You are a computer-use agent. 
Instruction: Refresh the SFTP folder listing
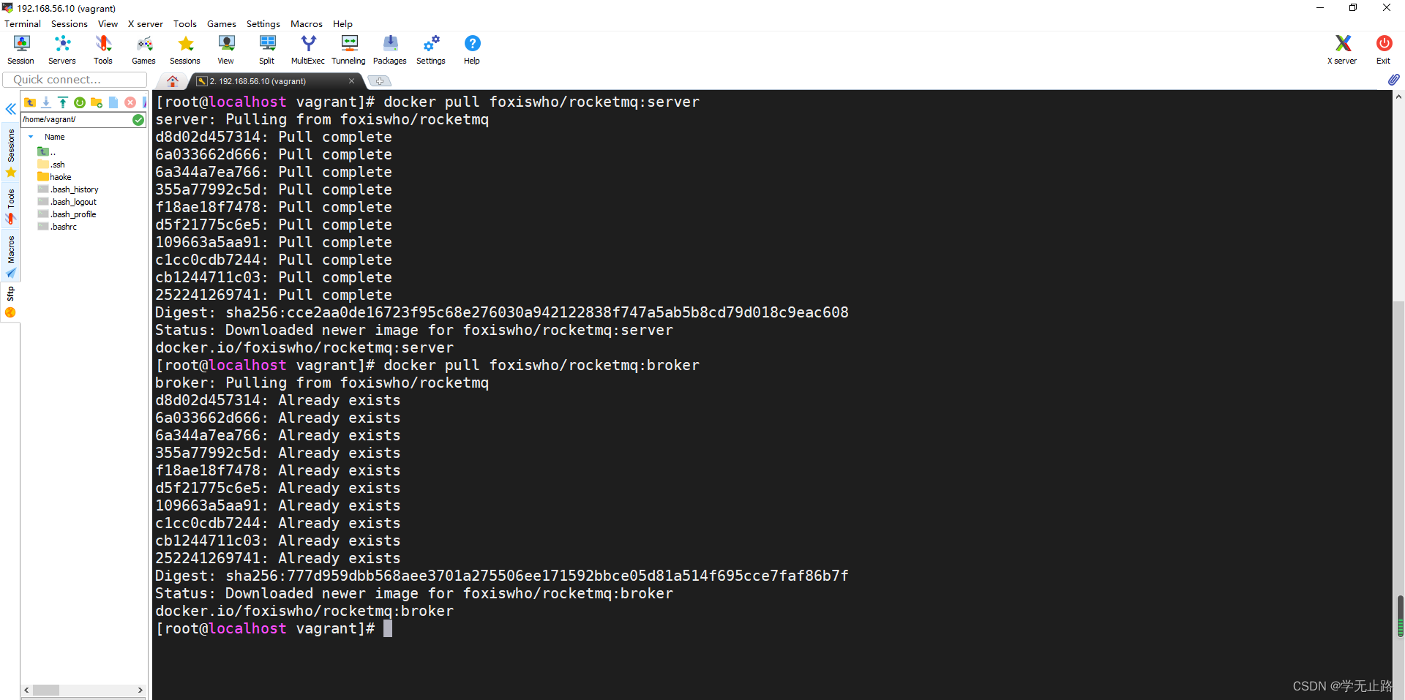(x=80, y=102)
